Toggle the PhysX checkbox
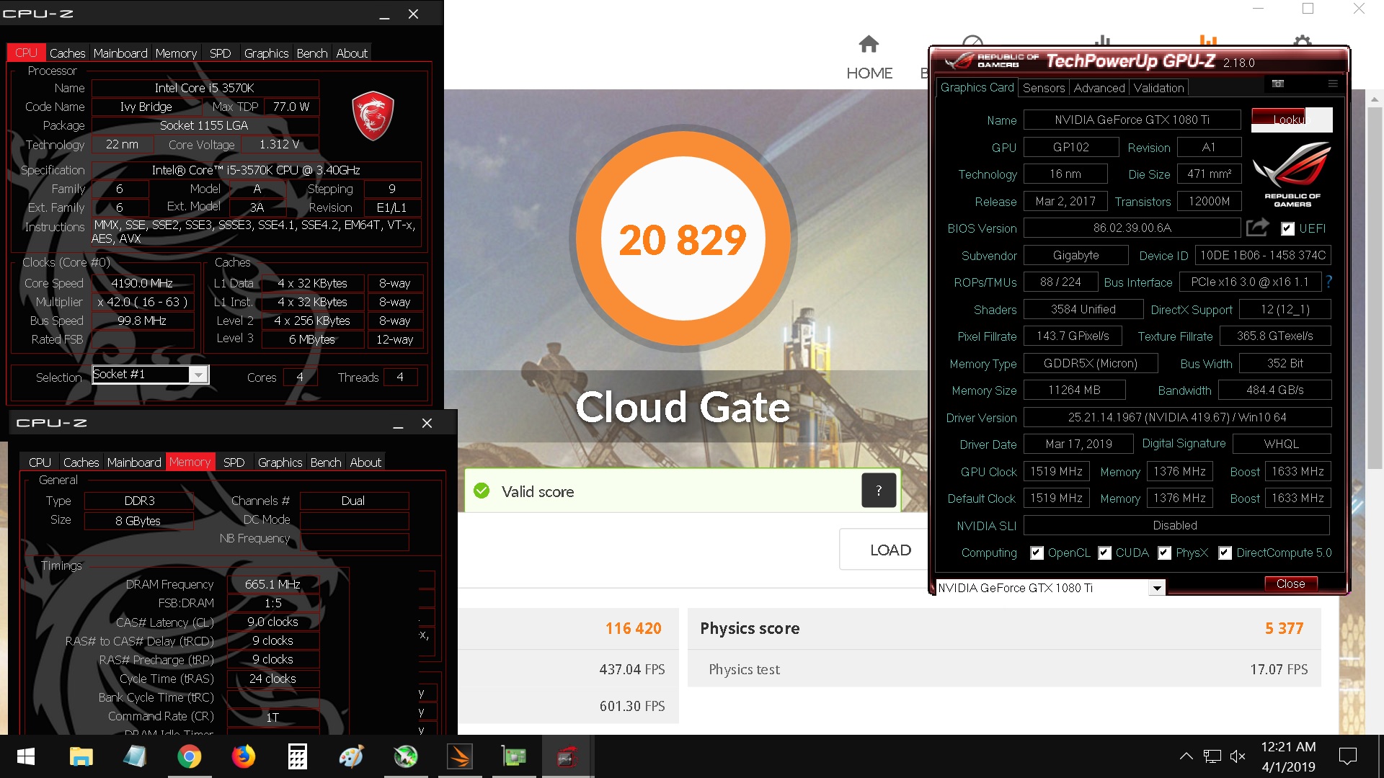This screenshot has height=778, width=1384. tap(1164, 553)
